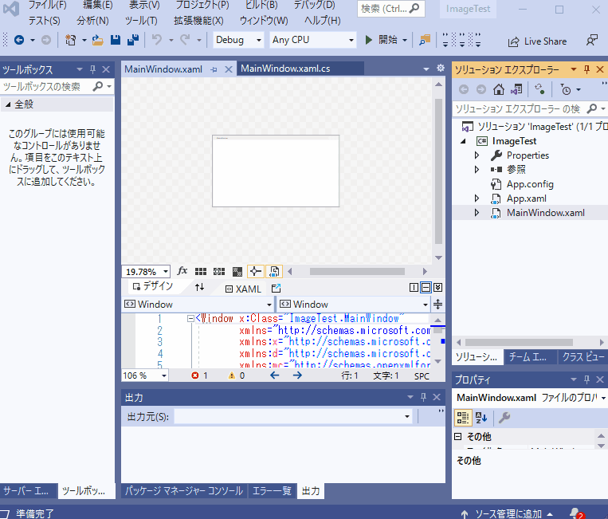Open the デバッグ(D) menu

(315, 5)
